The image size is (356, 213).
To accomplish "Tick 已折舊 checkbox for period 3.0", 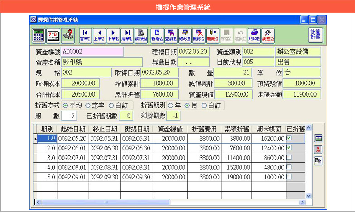I will (x=289, y=157).
